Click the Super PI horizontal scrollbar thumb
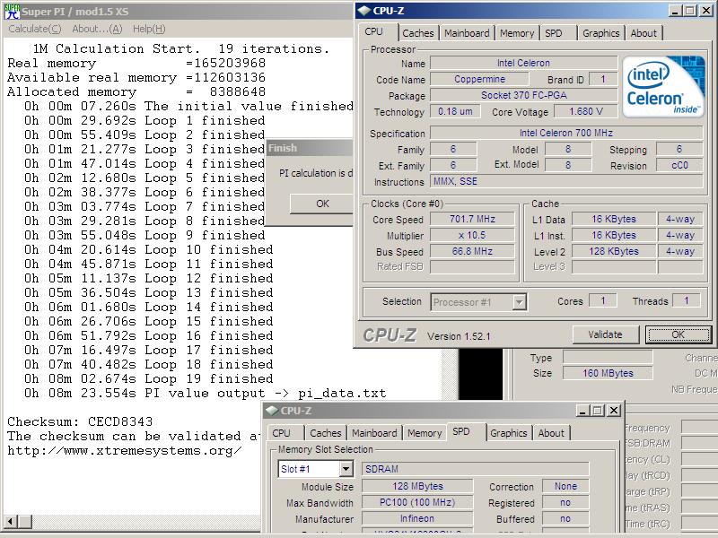The width and height of the screenshot is (718, 538). tap(25, 521)
